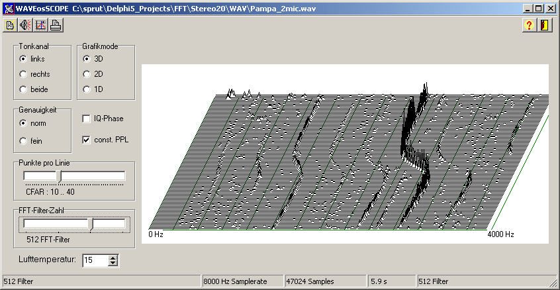560x290 pixels.
Task: Select the 'links' audio channel
Action: 23,59
